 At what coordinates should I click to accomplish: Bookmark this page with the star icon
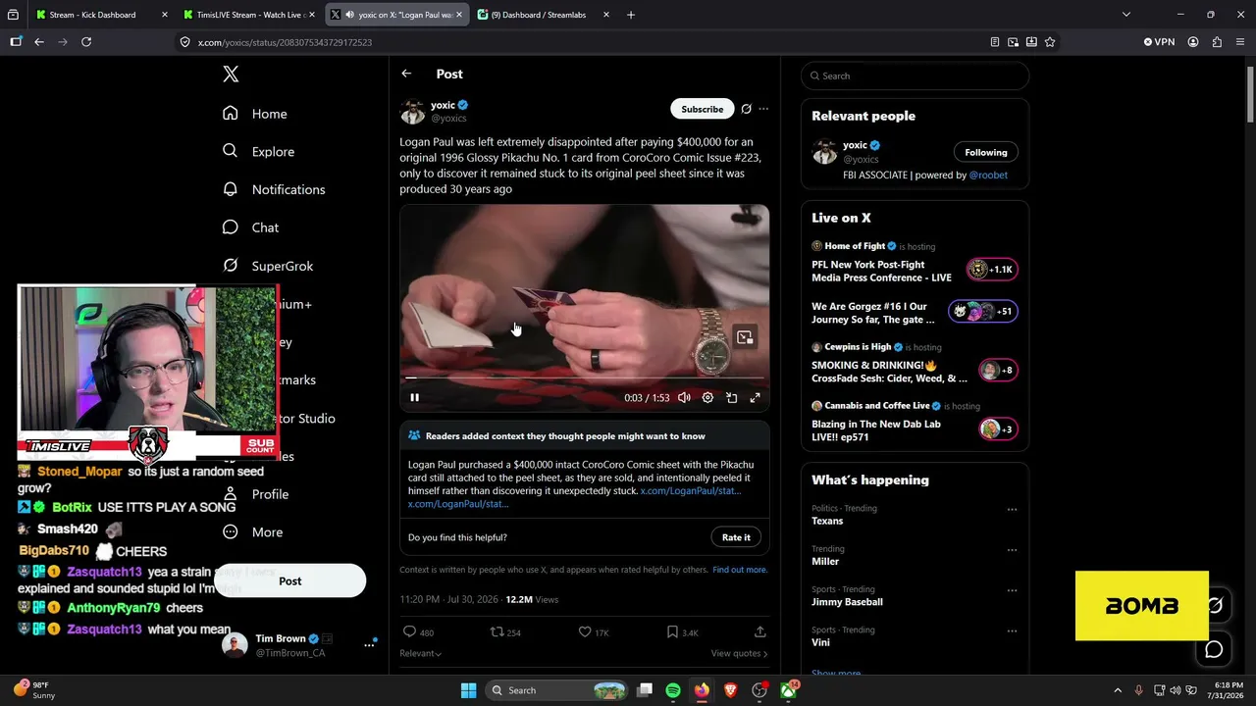point(1050,42)
